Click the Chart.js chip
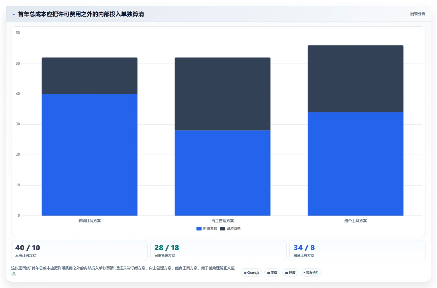This screenshot has width=437, height=288. point(251,273)
